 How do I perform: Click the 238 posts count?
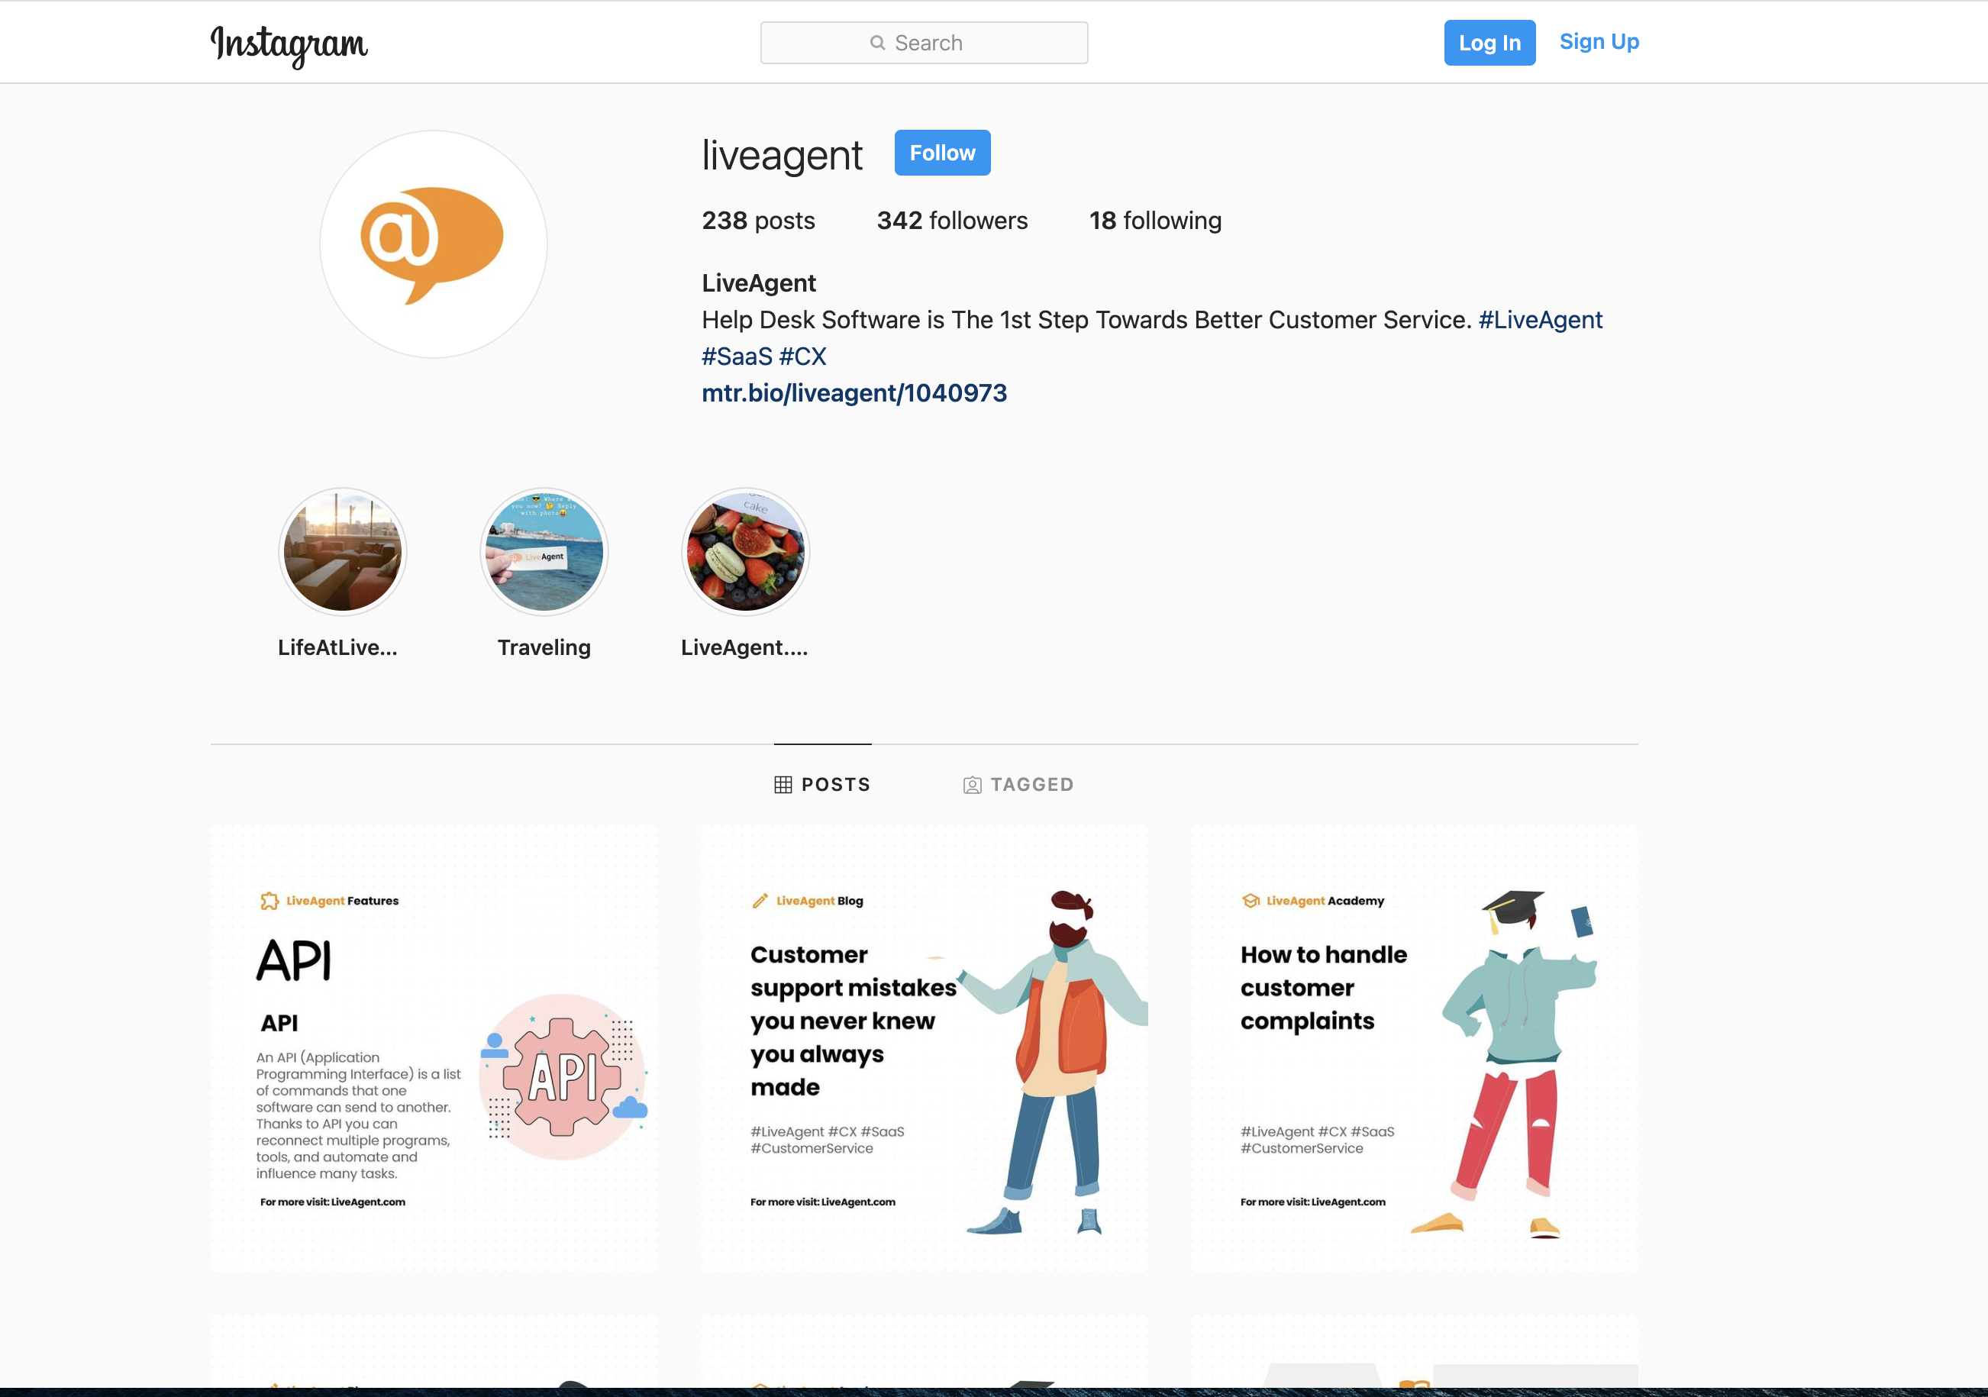pos(757,222)
